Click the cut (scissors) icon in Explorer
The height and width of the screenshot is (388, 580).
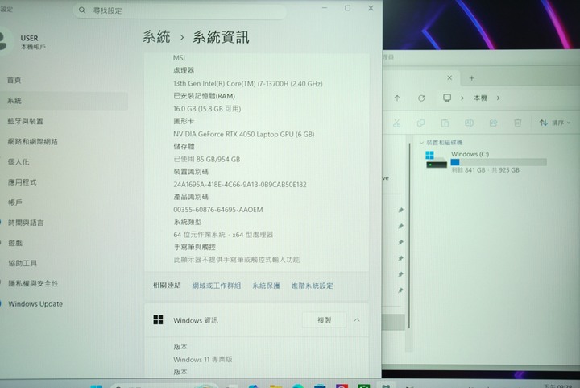396,123
